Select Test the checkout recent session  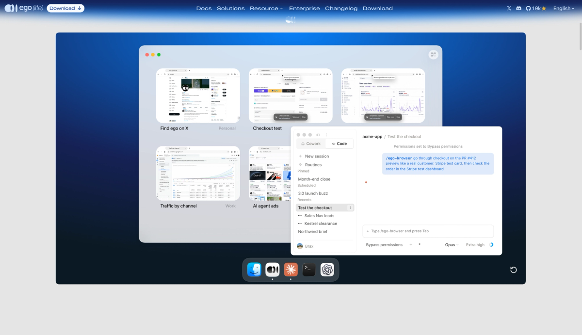coord(325,207)
